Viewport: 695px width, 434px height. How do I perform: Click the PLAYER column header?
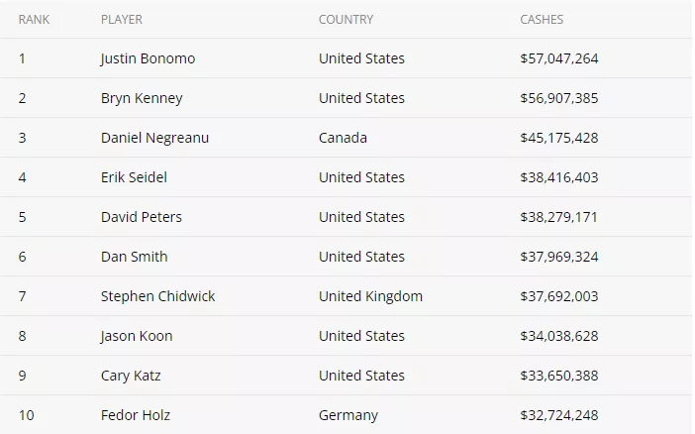(122, 20)
